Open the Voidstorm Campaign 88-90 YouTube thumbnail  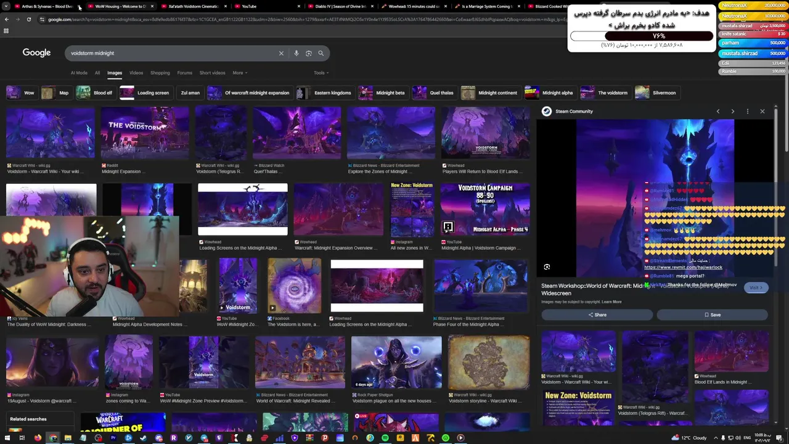point(485,209)
